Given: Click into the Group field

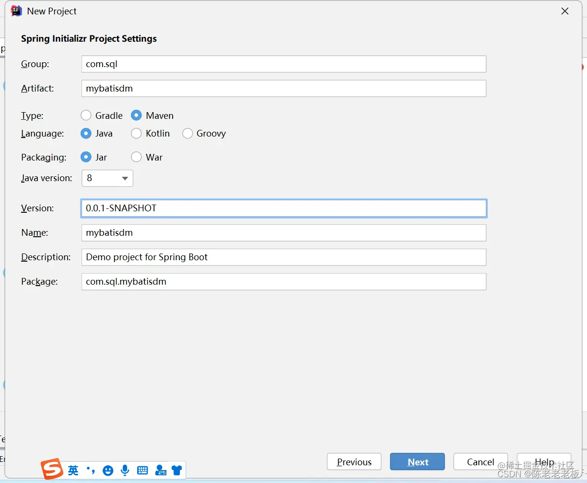Looking at the screenshot, I should (x=284, y=64).
